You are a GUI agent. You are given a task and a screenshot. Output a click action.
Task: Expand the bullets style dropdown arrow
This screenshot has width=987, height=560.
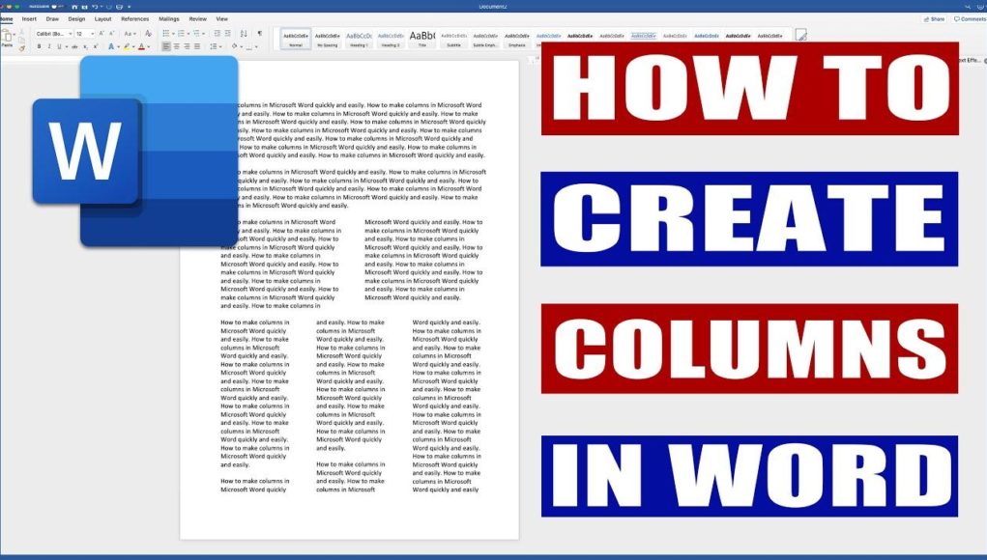point(173,34)
